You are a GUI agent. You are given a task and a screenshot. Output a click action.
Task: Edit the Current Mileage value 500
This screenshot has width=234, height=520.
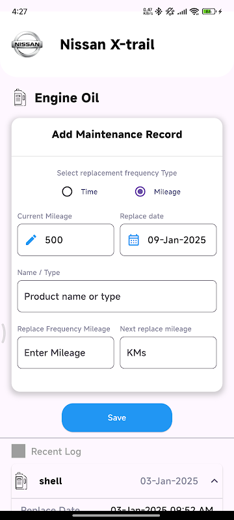click(66, 240)
